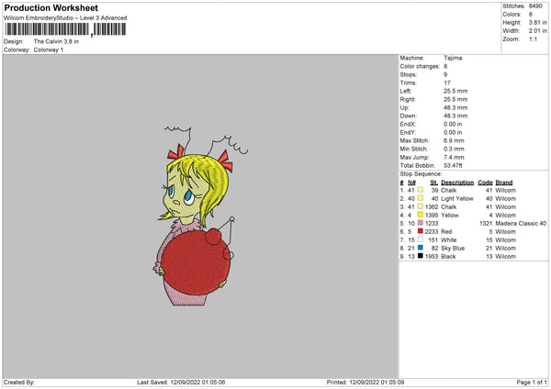Click the Chalk swatch with 39 stitches
This screenshot has height=389, width=551.
[x=421, y=190]
